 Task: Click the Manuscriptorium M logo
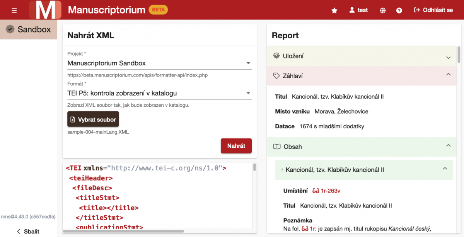[x=45, y=10]
